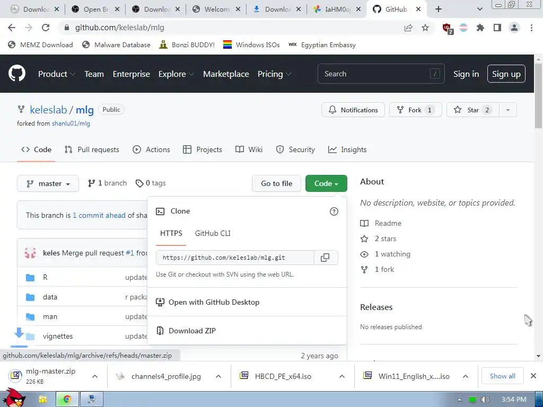The width and height of the screenshot is (543, 407).
Task: Click the Sign up button
Action: pyautogui.click(x=506, y=74)
